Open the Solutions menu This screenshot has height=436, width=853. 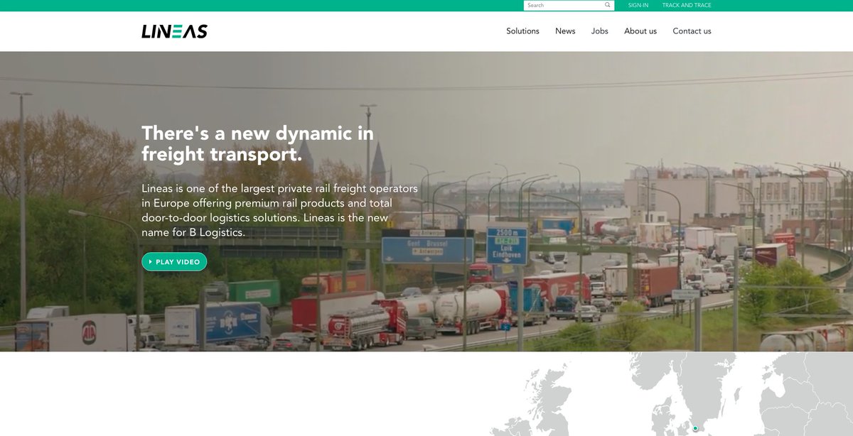(522, 31)
